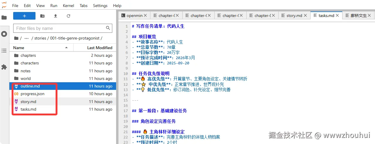Click the line with '创建日期: 2025-09-20'
Screen dimensions: 375x144
160,63
